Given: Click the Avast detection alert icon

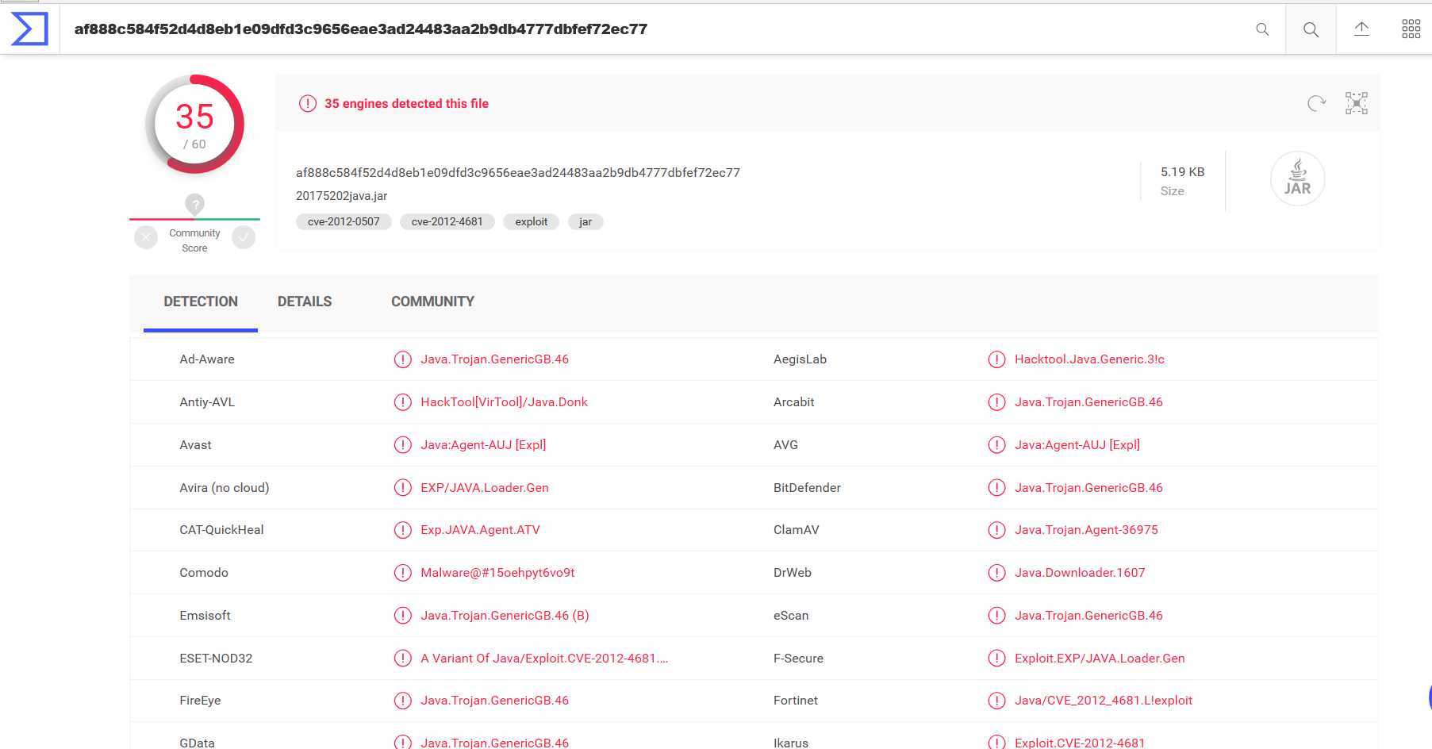Looking at the screenshot, I should coord(403,445).
